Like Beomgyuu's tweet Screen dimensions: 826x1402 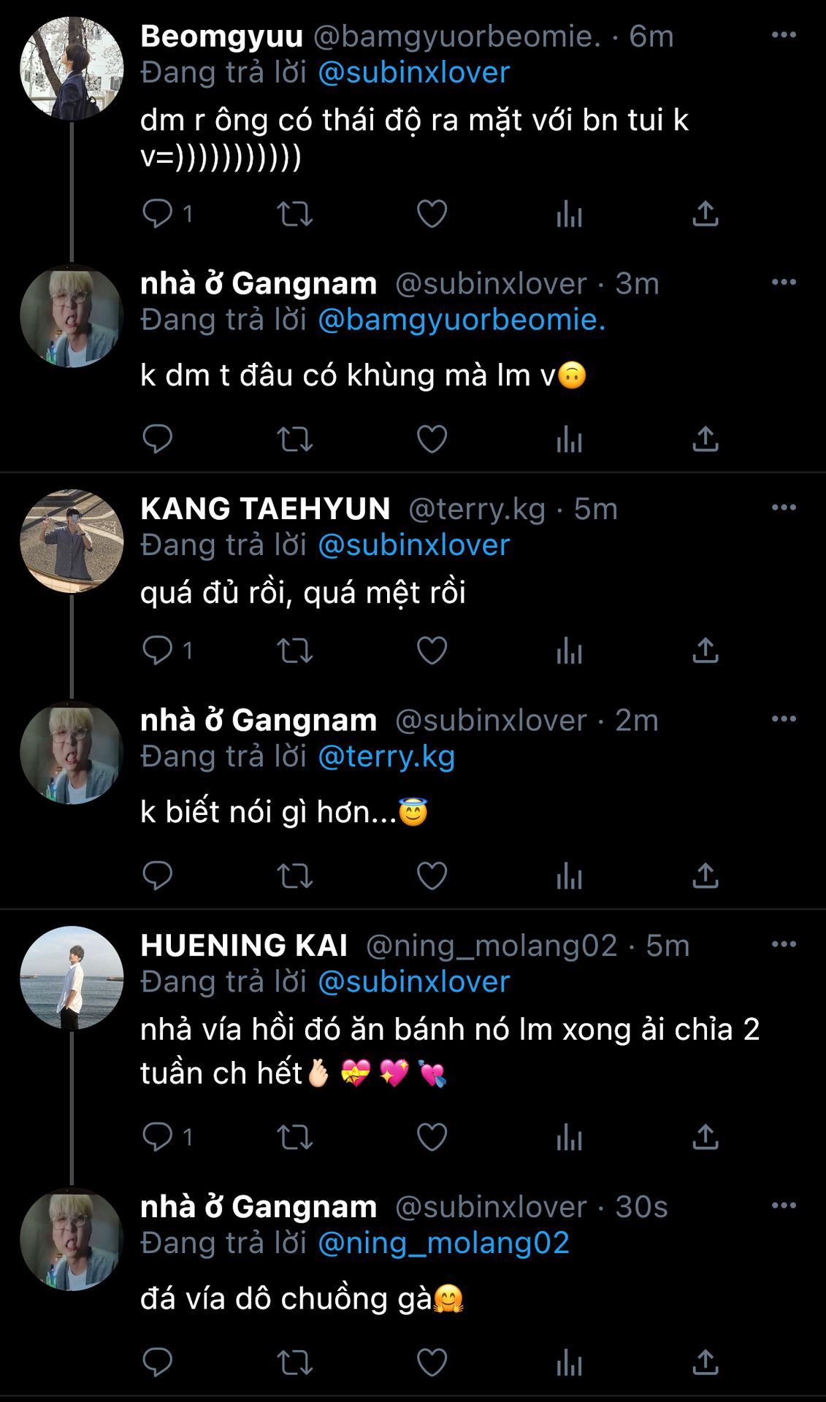pos(432,214)
